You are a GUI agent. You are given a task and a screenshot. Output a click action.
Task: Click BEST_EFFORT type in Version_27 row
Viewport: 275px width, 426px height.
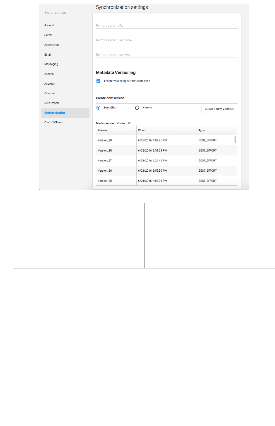point(208,160)
